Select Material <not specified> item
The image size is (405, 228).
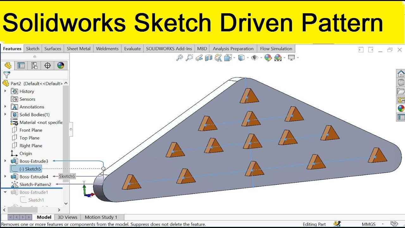click(x=37, y=123)
